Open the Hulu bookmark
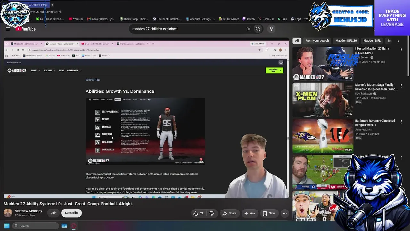 282,19
